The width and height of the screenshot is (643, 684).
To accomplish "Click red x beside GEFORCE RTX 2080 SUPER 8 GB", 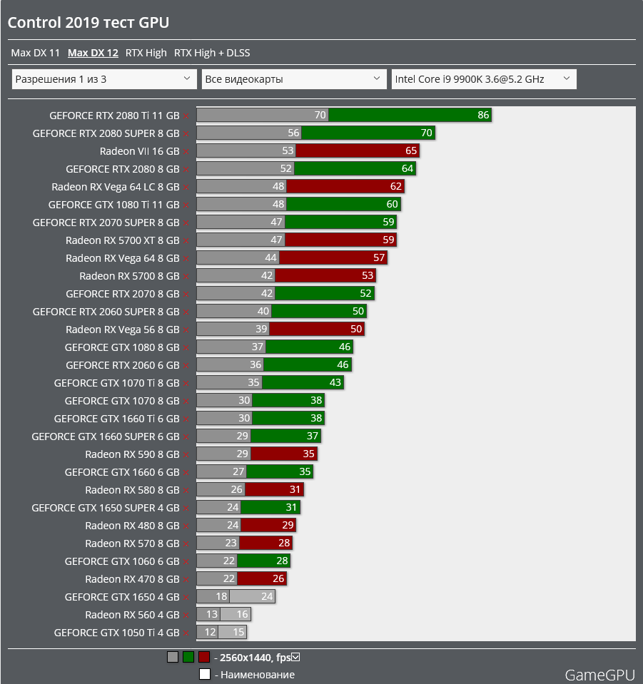I will coord(186,134).
